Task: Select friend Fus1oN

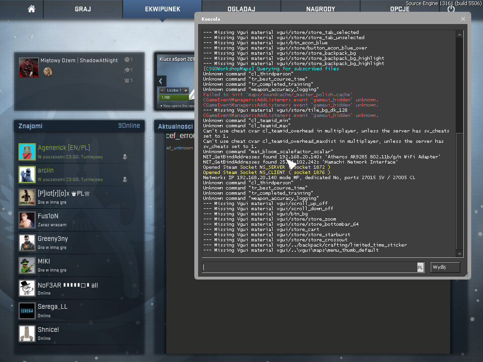Action: point(74,220)
